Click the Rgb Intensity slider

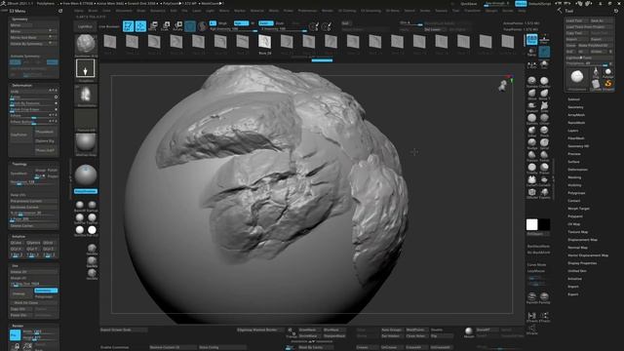(233, 29)
